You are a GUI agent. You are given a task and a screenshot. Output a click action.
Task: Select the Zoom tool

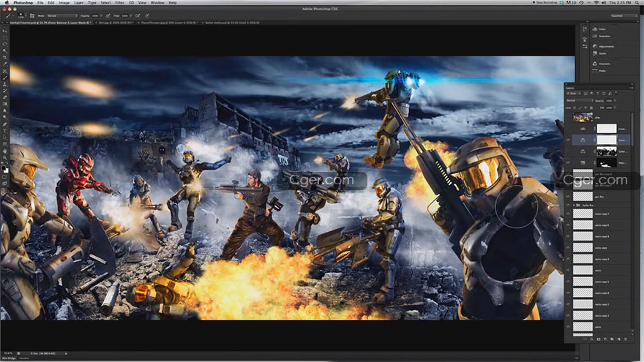[x=4, y=158]
